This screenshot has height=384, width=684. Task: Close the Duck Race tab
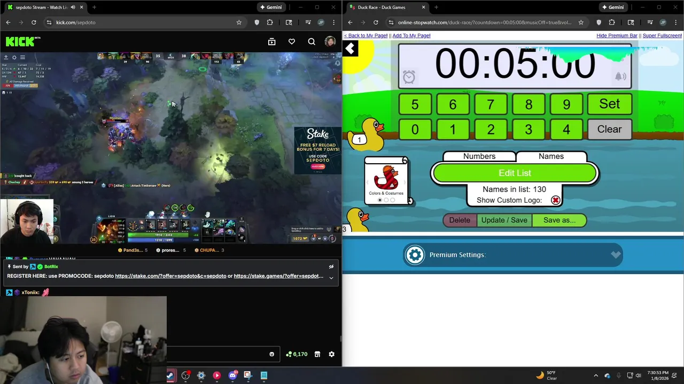pyautogui.click(x=424, y=7)
